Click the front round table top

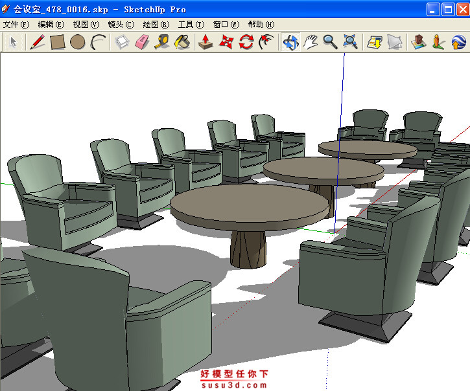coord(250,203)
